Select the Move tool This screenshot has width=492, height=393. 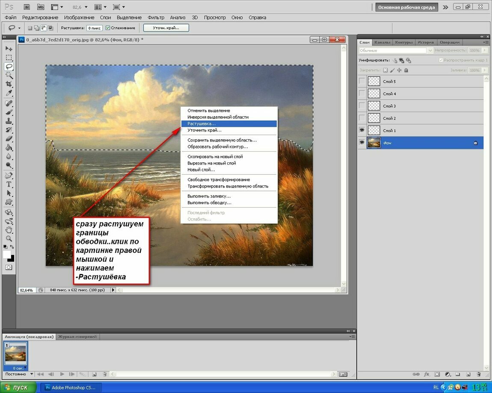point(9,49)
